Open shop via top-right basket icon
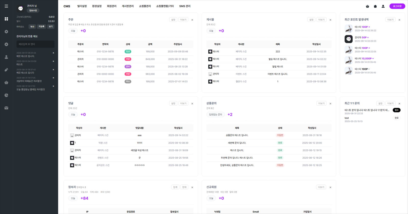The width and height of the screenshot is (408, 214). [x=367, y=6]
